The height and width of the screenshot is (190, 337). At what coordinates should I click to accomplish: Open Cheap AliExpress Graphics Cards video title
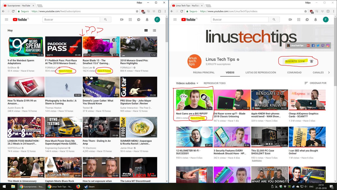click(x=304, y=115)
